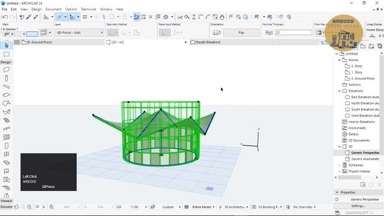The height and width of the screenshot is (216, 384).
Task: Close the 3D / All tab
Action: (185, 43)
